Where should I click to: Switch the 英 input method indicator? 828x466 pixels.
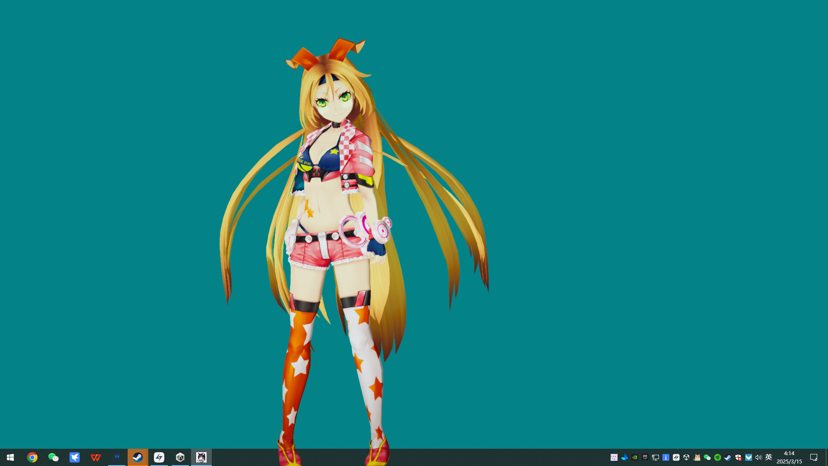pyautogui.click(x=768, y=457)
